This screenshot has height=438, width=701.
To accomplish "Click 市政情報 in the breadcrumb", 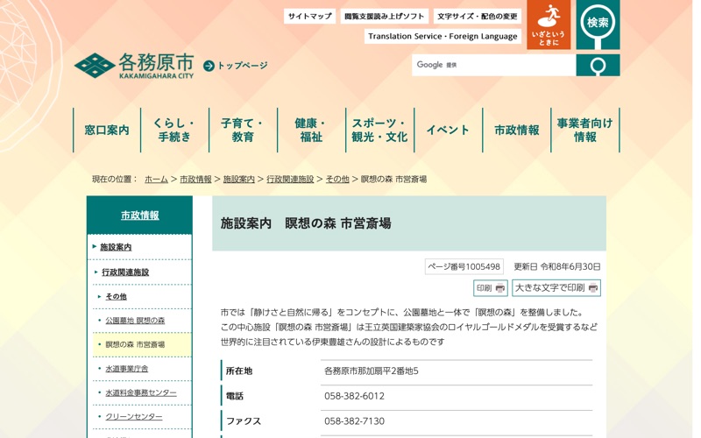I will 195,180.
